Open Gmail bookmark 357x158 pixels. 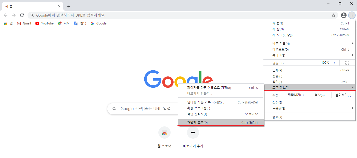pos(24,23)
